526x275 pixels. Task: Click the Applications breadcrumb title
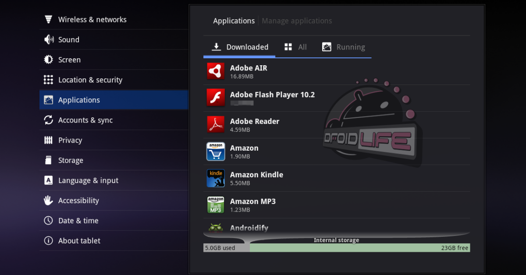coord(234,21)
